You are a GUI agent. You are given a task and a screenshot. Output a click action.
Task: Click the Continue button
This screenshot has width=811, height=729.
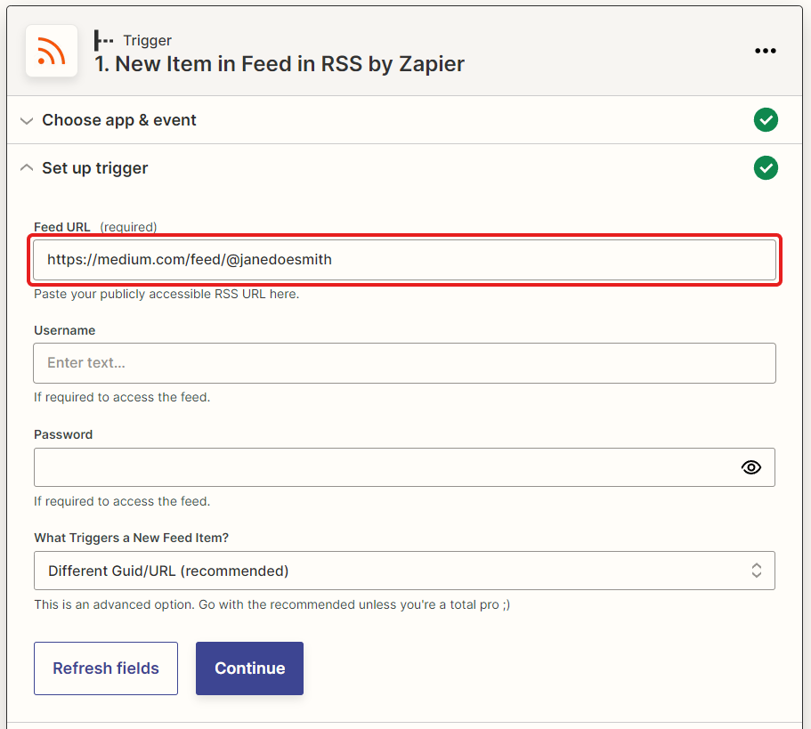(x=250, y=668)
